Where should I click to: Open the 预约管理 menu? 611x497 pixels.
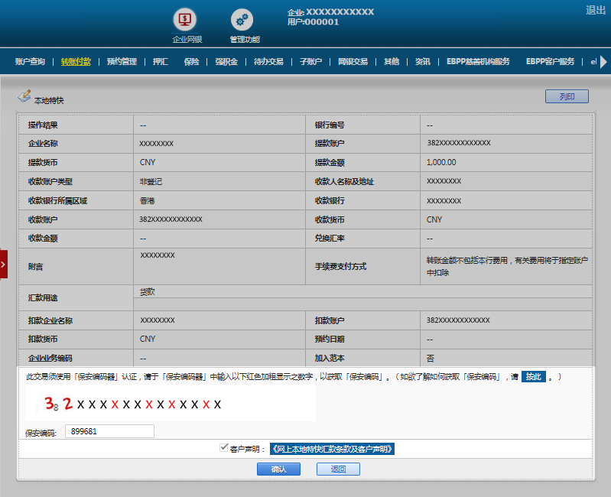pyautogui.click(x=122, y=62)
